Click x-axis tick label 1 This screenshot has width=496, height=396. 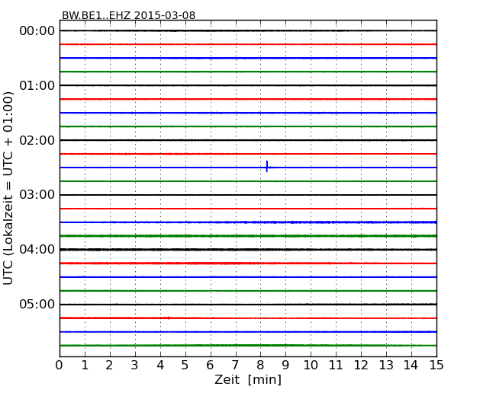(x=85, y=366)
